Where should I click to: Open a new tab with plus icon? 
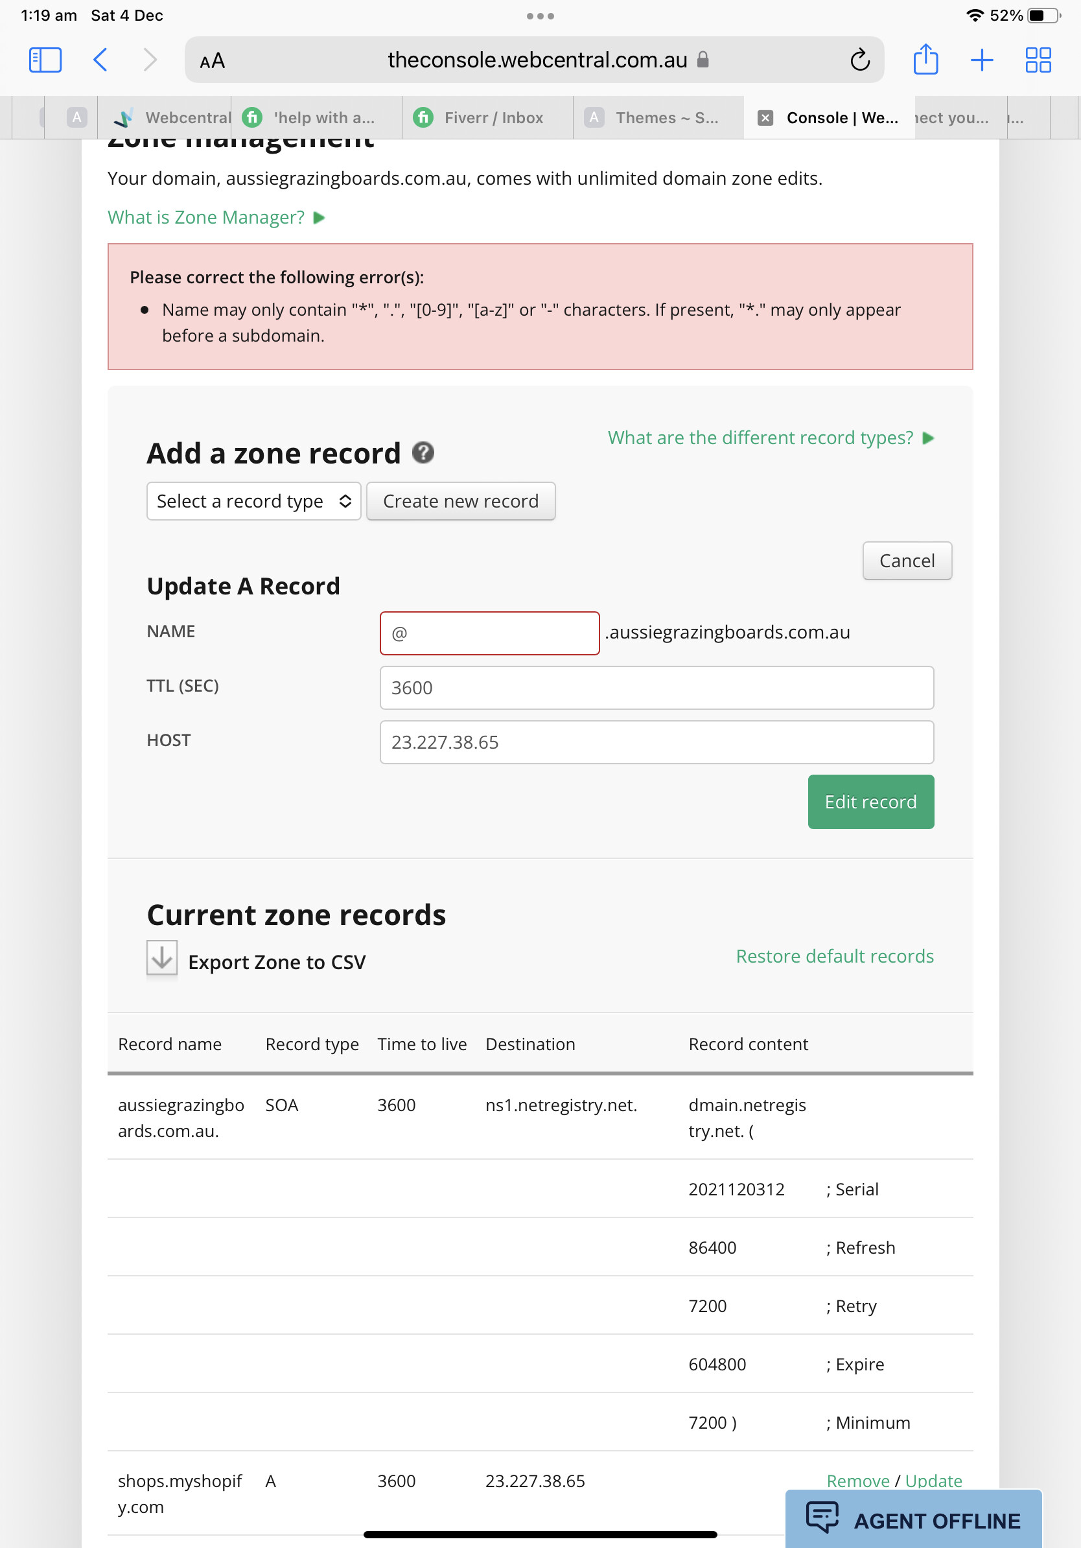coord(981,60)
